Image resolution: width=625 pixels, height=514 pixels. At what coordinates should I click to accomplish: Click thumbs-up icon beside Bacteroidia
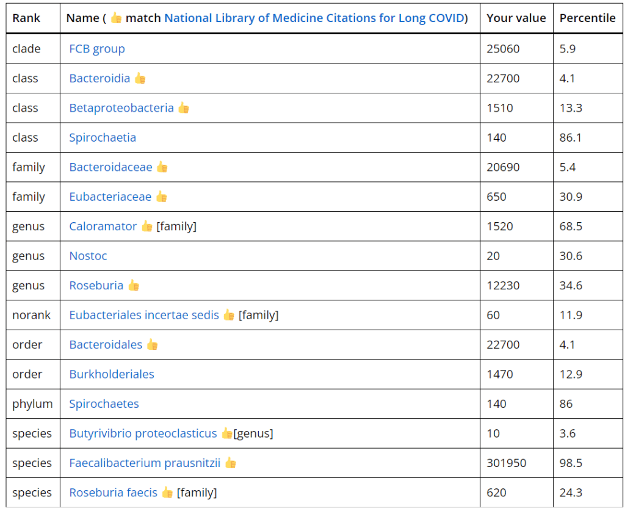point(140,79)
